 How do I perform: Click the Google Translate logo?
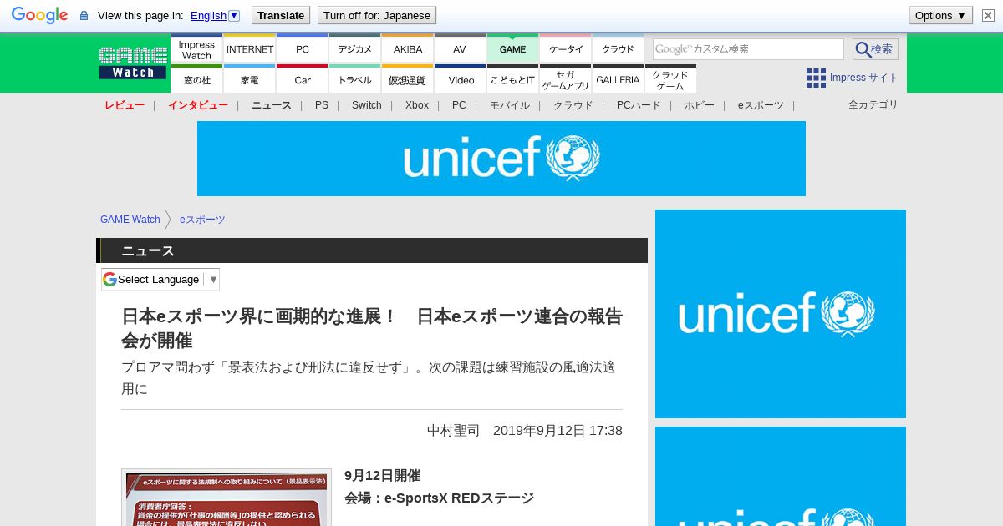(x=39, y=15)
